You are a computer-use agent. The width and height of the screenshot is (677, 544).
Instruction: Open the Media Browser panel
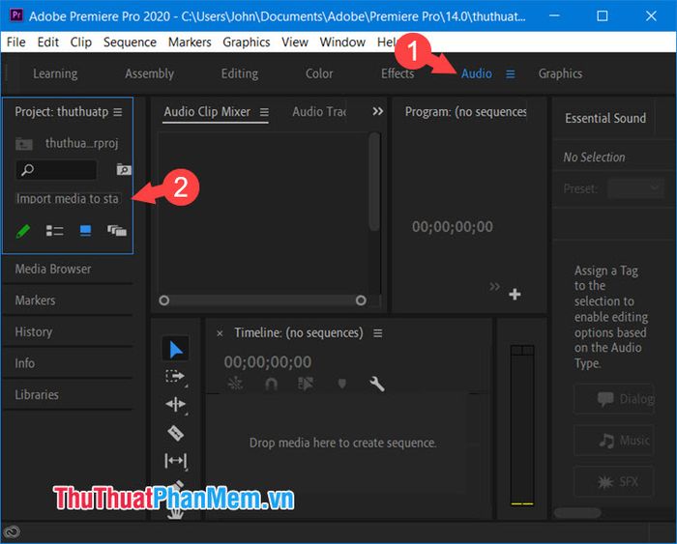[53, 270]
